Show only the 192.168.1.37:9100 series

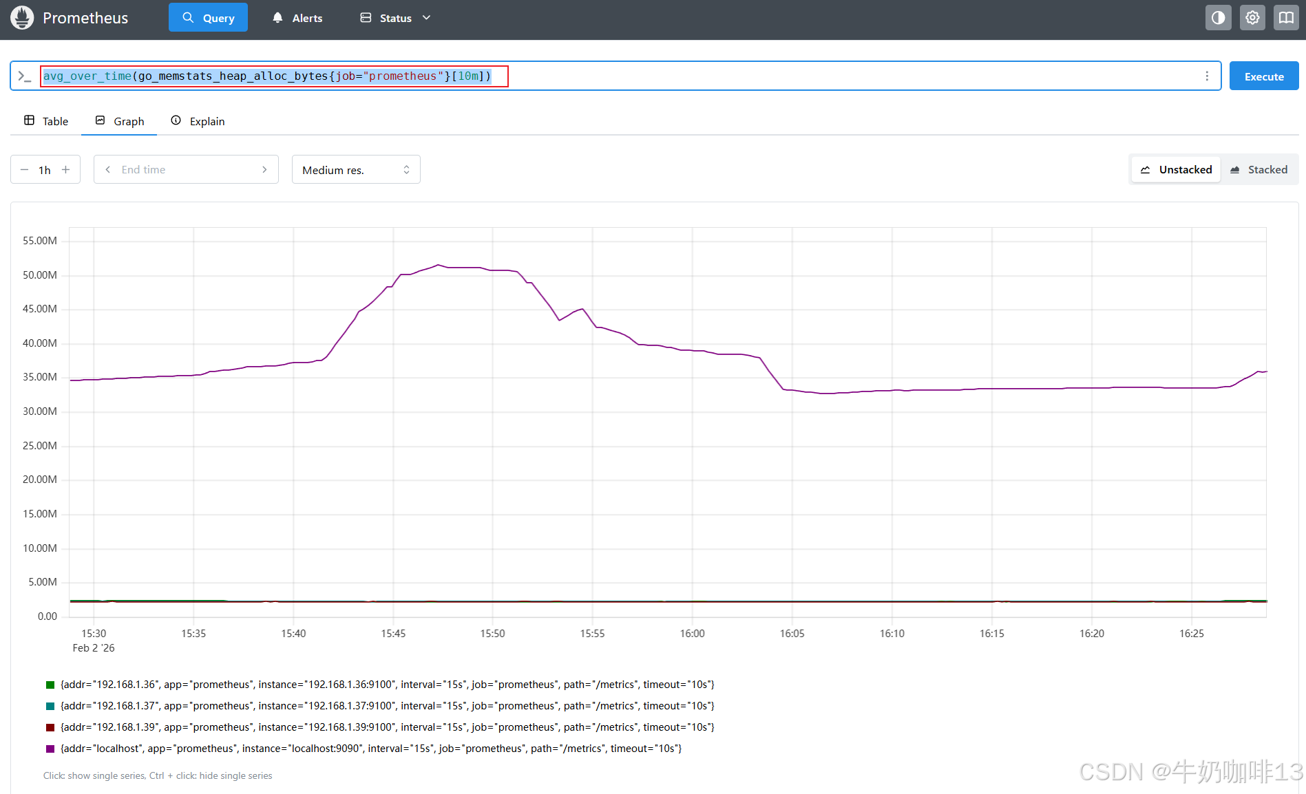click(388, 706)
